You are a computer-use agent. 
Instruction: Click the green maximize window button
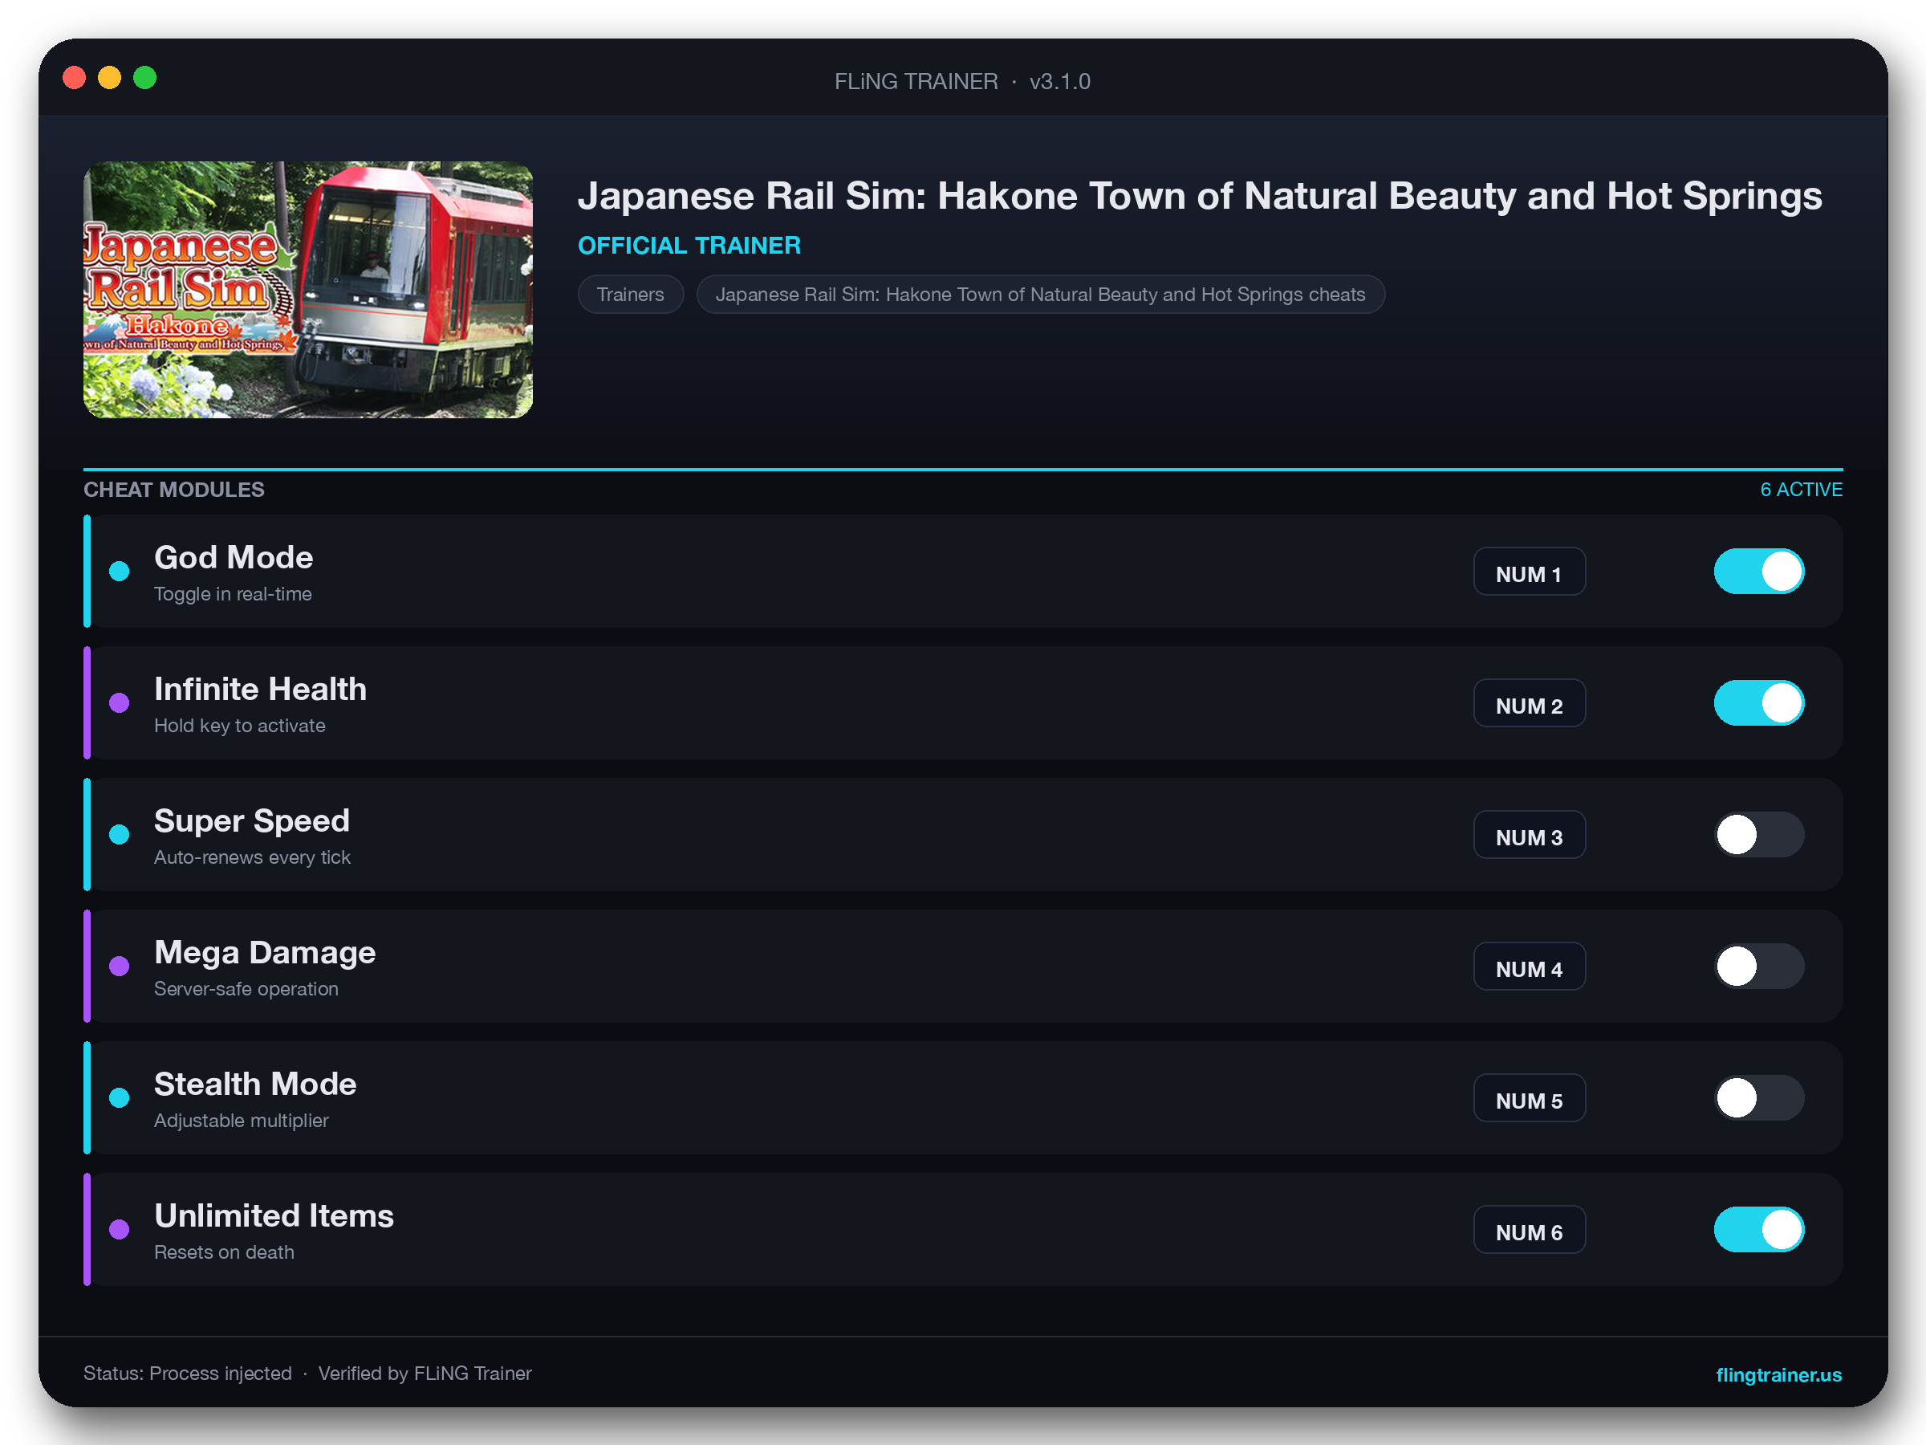click(x=144, y=79)
